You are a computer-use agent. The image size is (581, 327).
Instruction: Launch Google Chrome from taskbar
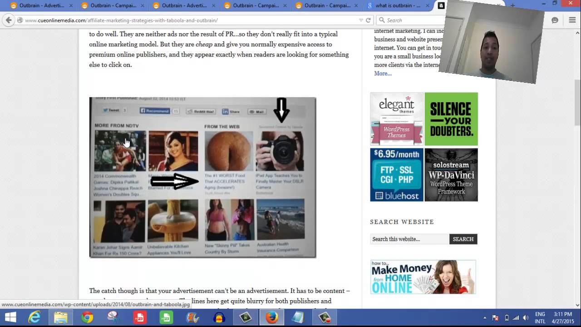click(87, 317)
